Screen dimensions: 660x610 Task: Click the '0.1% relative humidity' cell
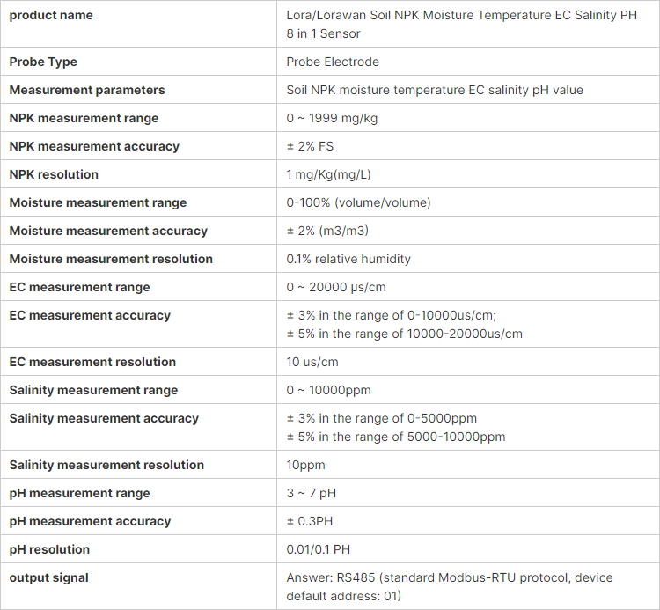click(x=348, y=259)
